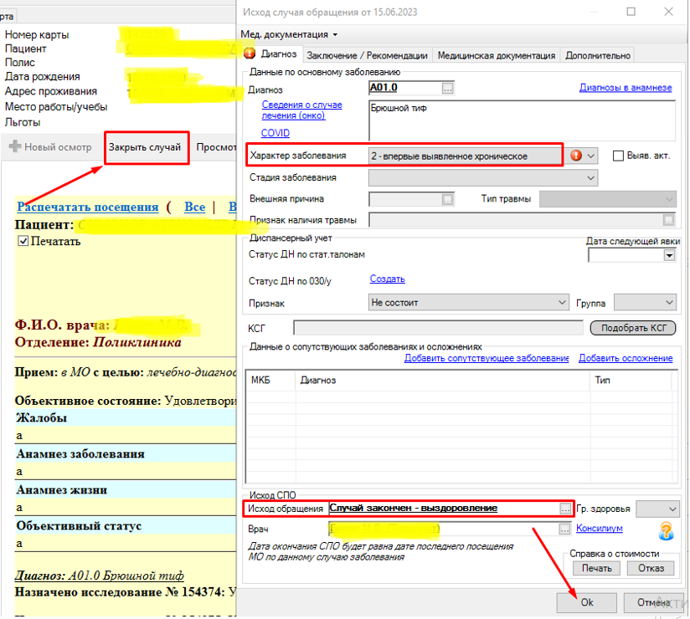Confirm the dialog with Ok
Screen dimensions: 690x619
tap(587, 602)
